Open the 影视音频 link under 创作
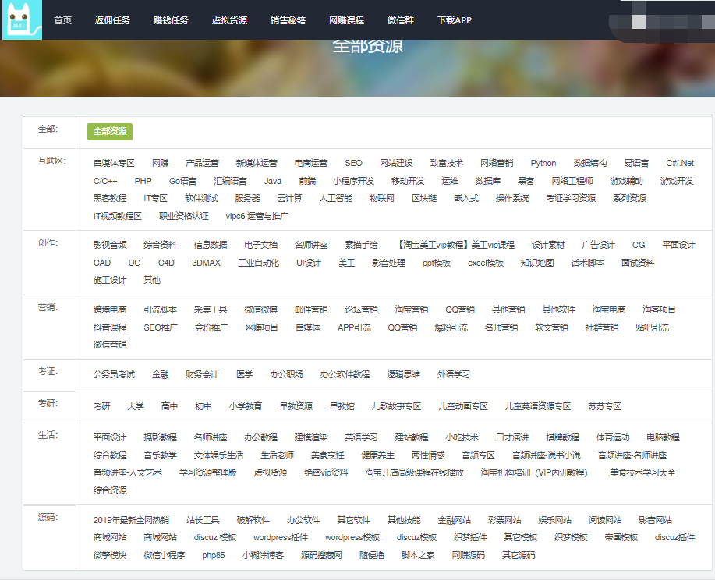 (x=110, y=245)
